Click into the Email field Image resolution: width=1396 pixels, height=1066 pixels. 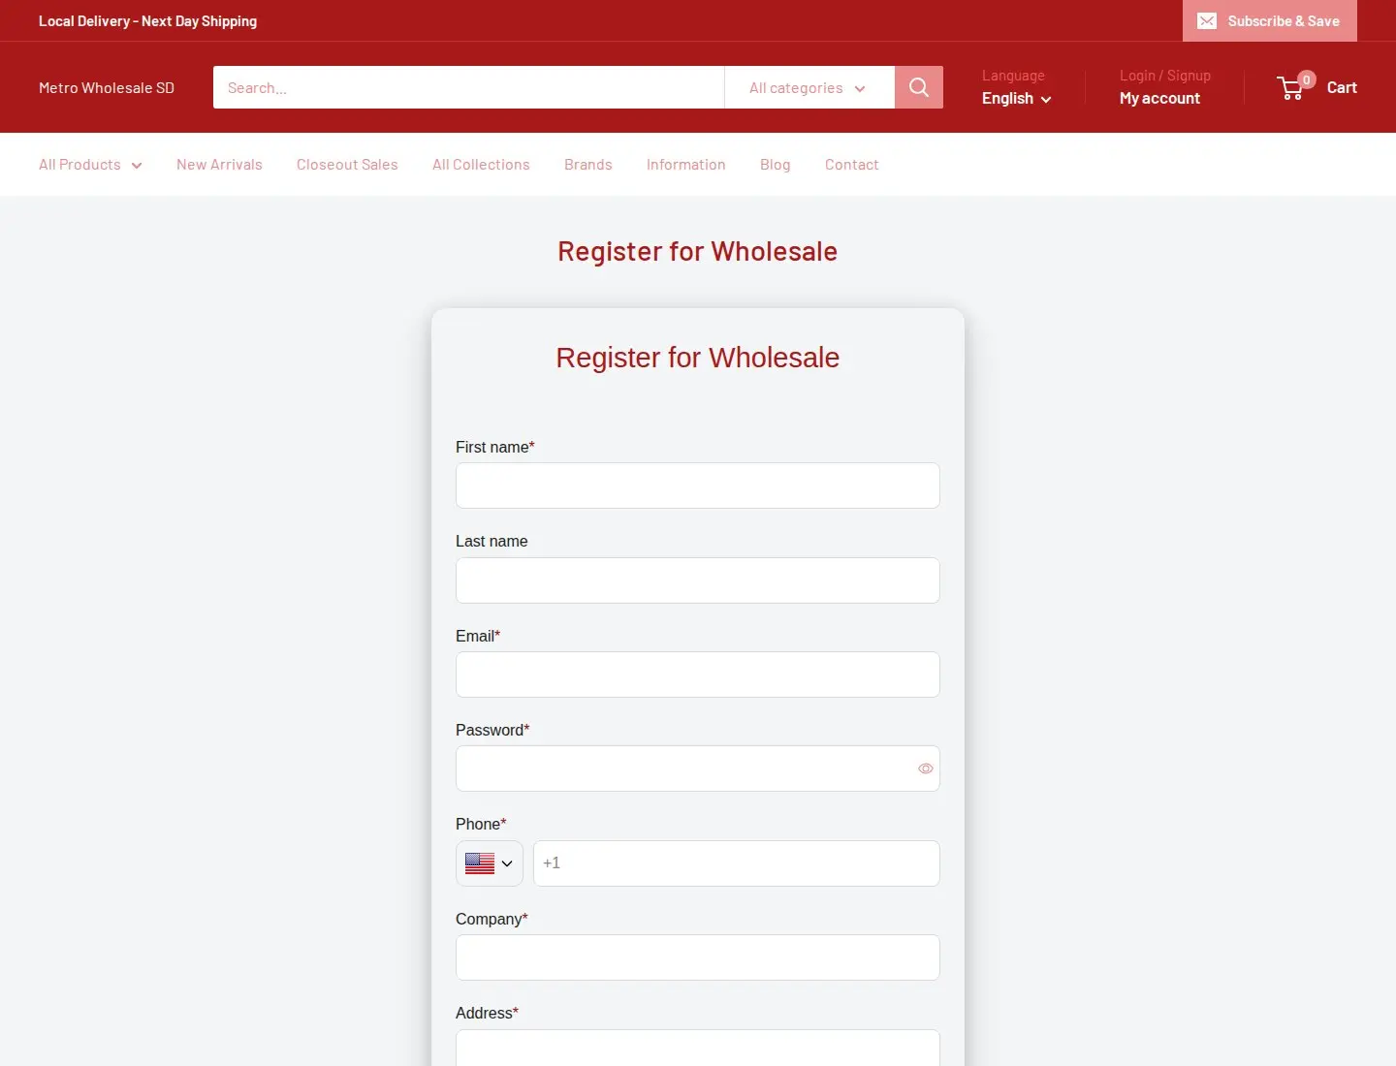tap(698, 674)
